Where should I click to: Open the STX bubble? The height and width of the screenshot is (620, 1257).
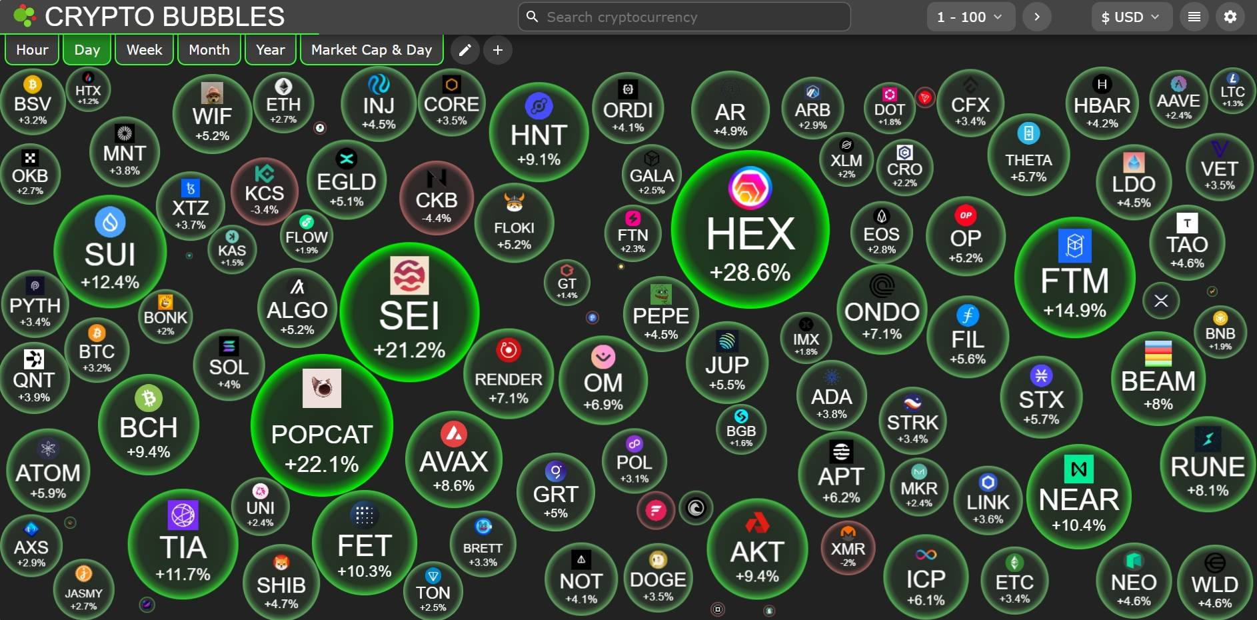1041,398
